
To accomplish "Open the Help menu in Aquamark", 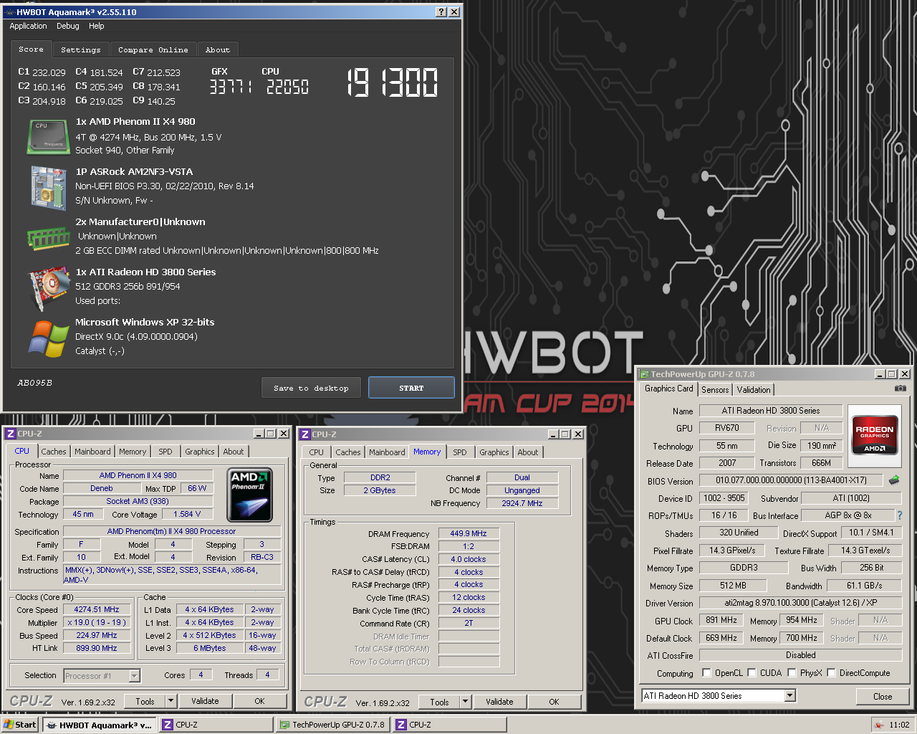I will pyautogui.click(x=97, y=26).
